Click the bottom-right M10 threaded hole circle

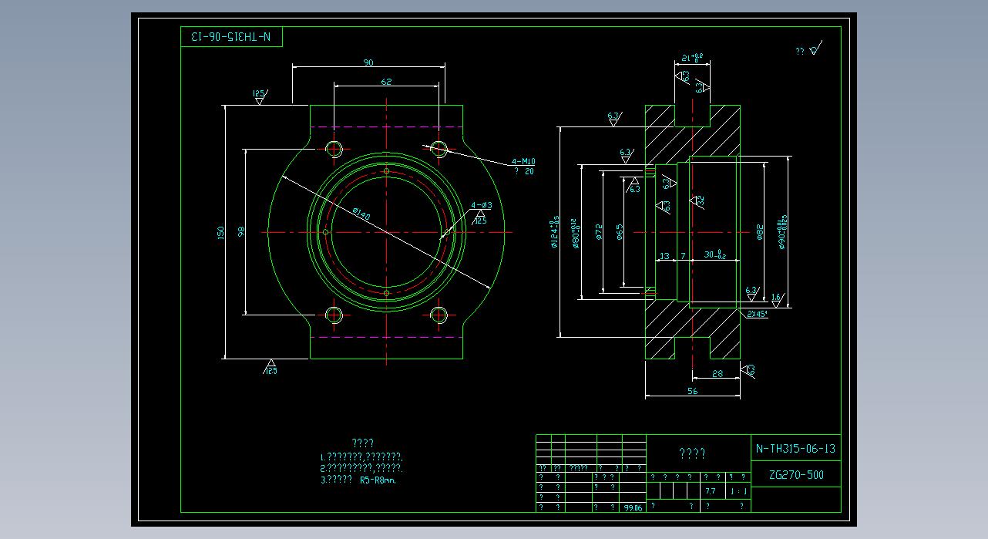tap(439, 315)
